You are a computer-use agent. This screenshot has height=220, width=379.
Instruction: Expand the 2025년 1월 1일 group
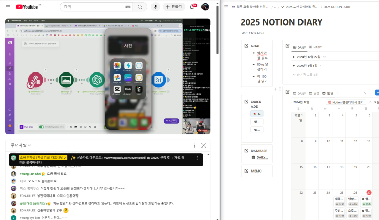294,66
